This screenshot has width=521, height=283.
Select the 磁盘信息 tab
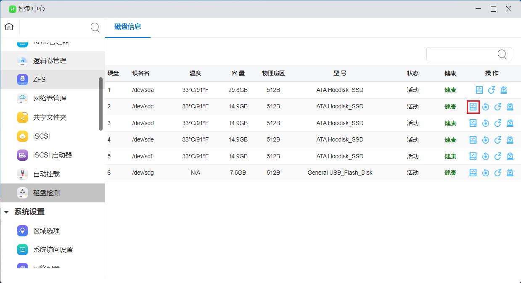click(127, 27)
